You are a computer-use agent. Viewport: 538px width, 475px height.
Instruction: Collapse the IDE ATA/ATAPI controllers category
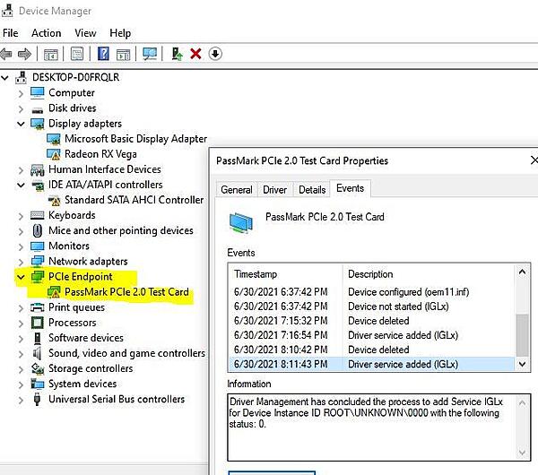21,186
